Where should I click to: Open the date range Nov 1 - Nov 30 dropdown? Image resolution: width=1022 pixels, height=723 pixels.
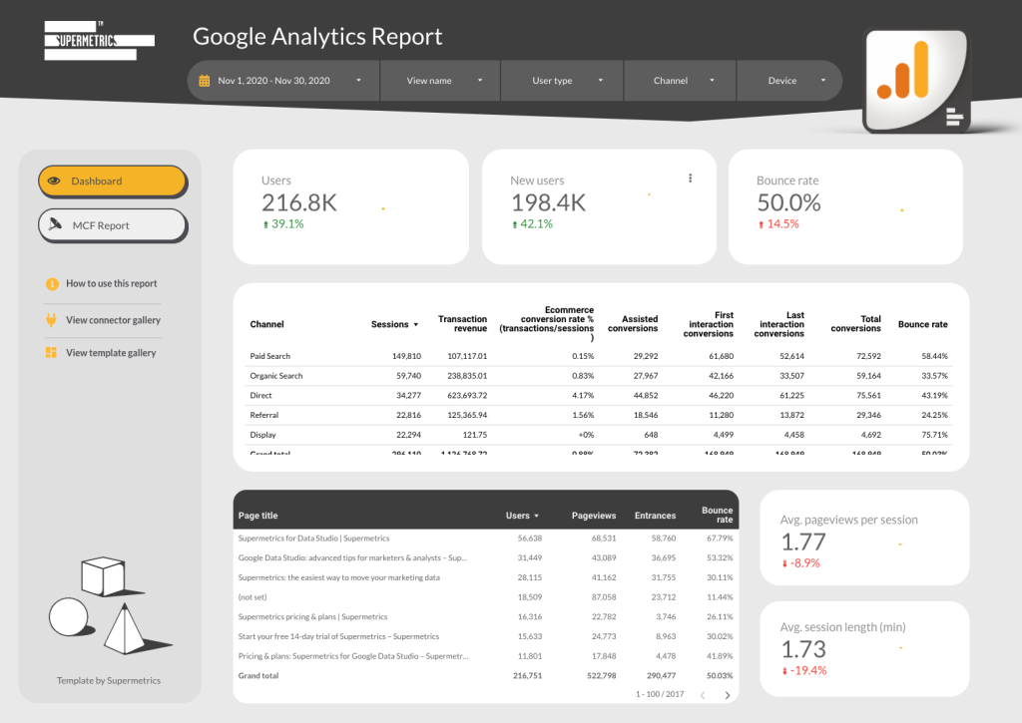point(283,81)
